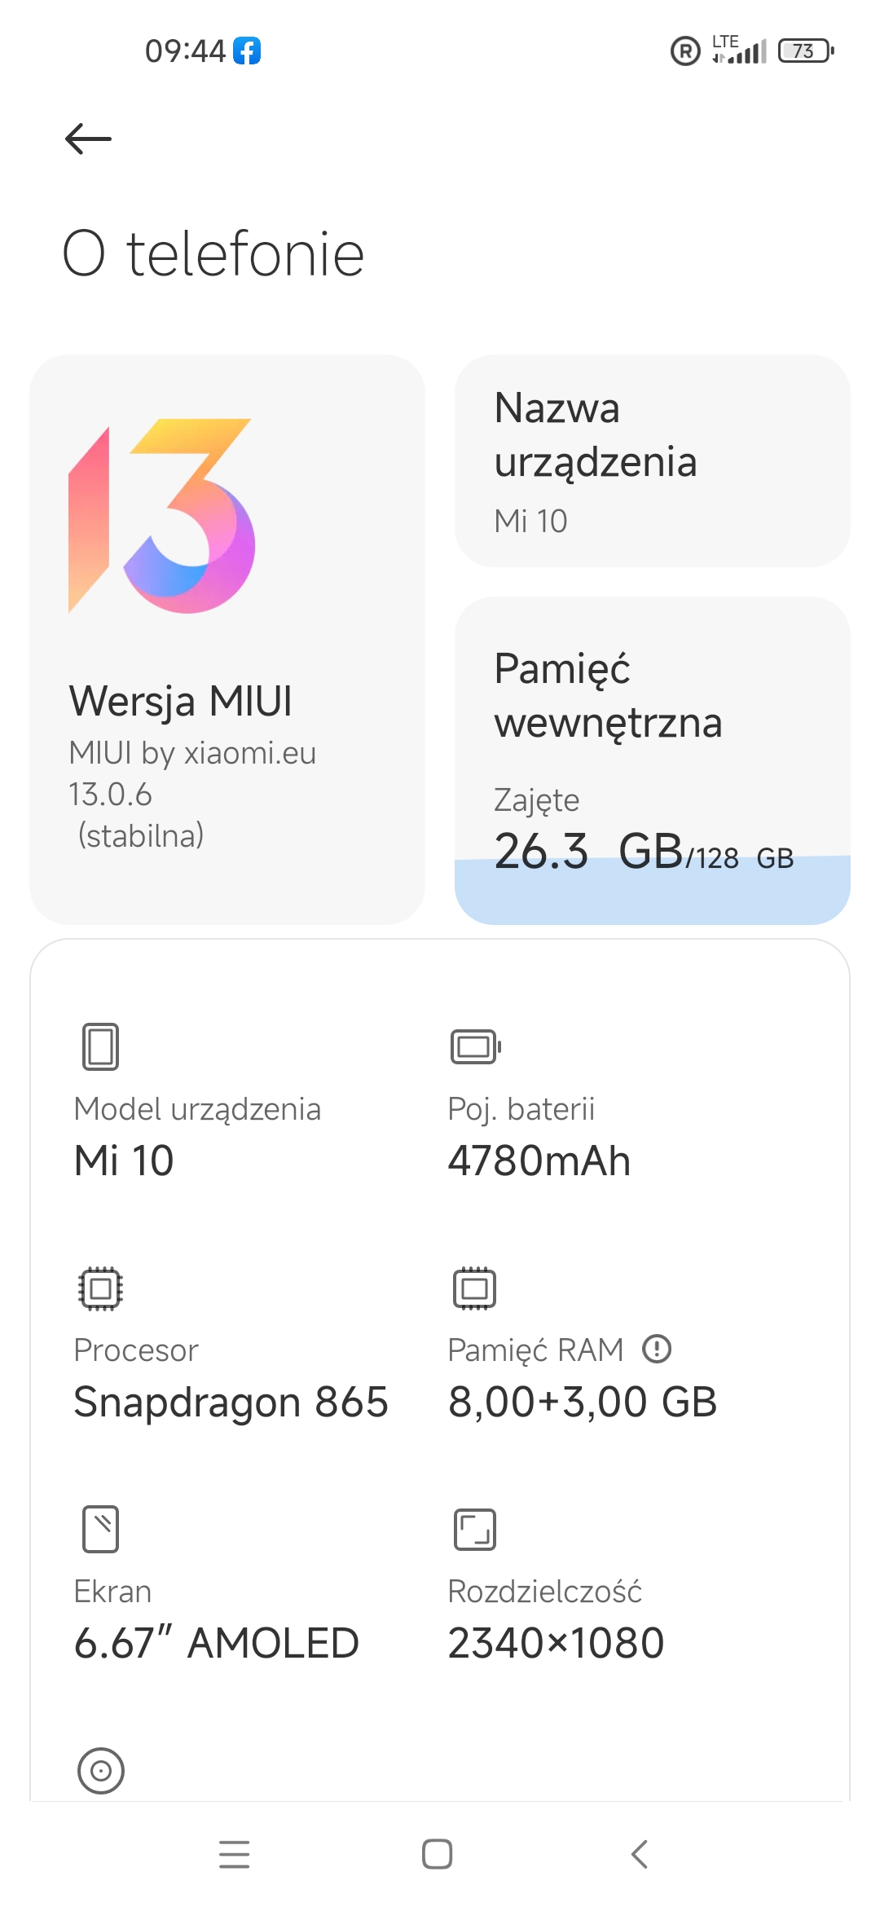Image resolution: width=880 pixels, height=1907 pixels.
Task: Tap the RAM memory chip icon
Action: click(474, 1288)
